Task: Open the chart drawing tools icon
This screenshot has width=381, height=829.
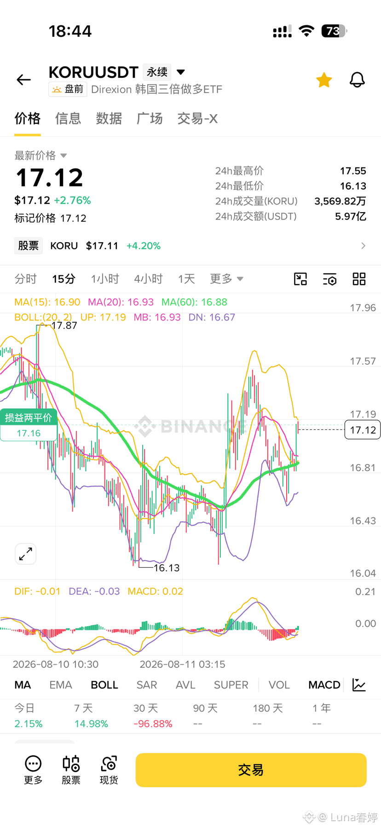Action: click(x=300, y=279)
